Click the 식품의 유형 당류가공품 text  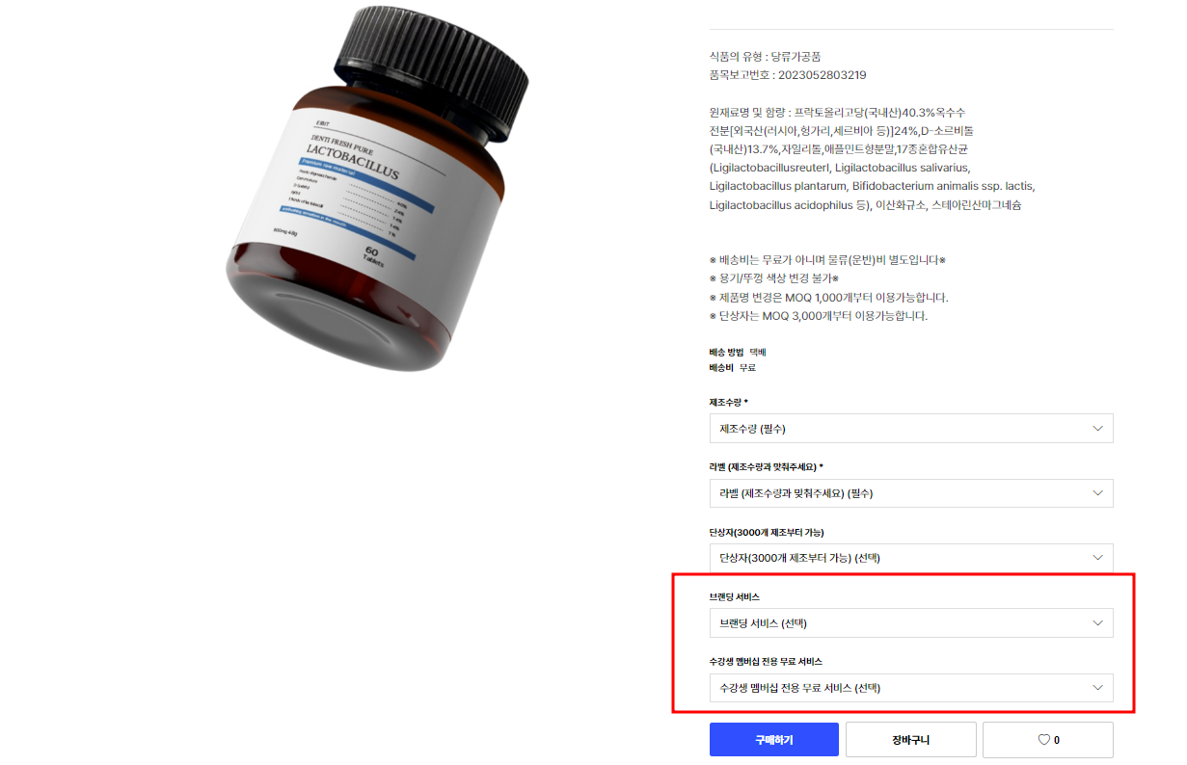coord(766,57)
